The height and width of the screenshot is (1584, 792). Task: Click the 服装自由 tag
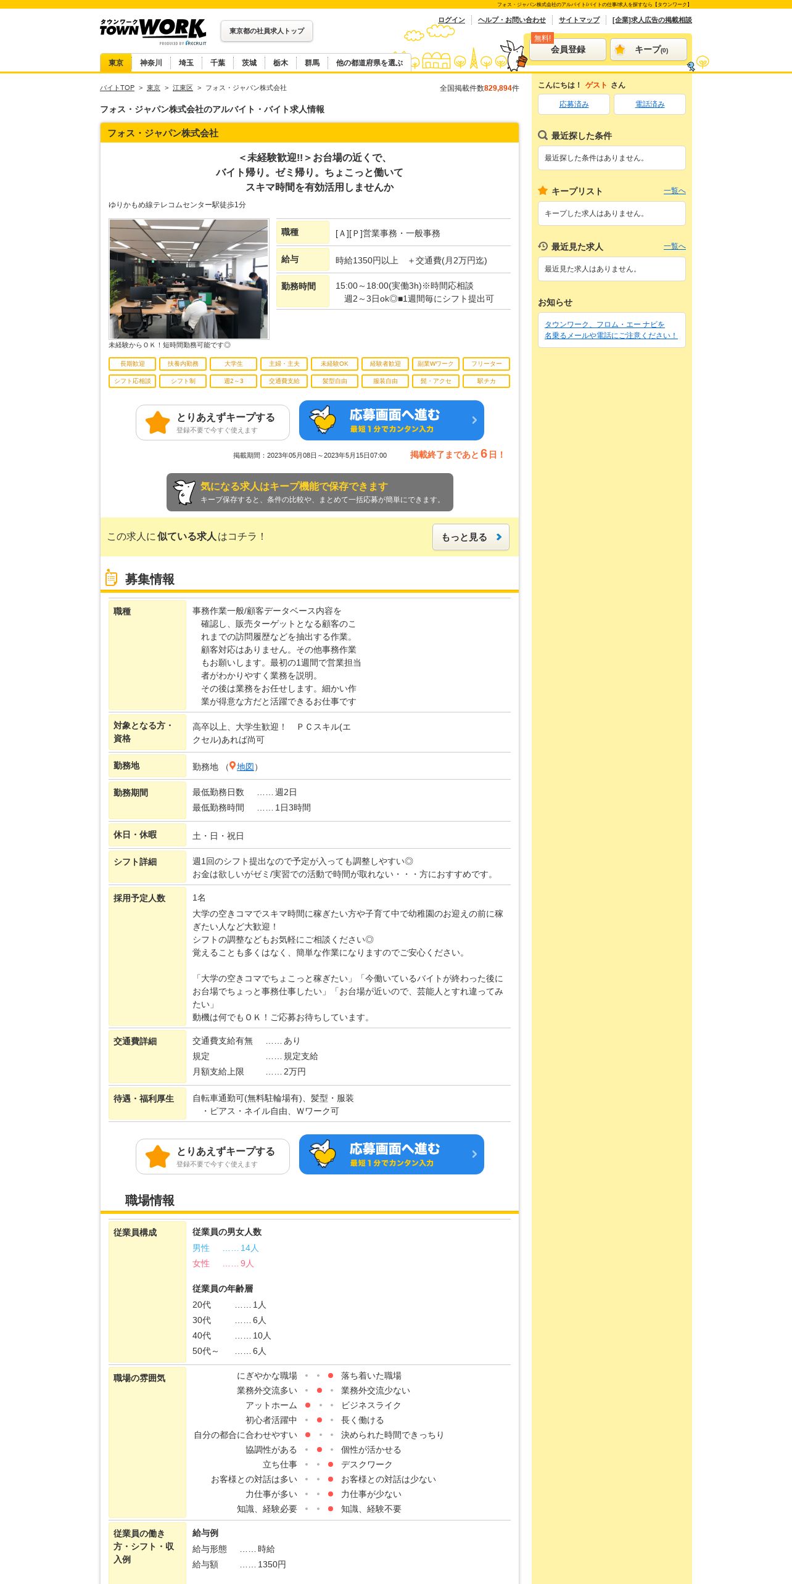tap(385, 381)
